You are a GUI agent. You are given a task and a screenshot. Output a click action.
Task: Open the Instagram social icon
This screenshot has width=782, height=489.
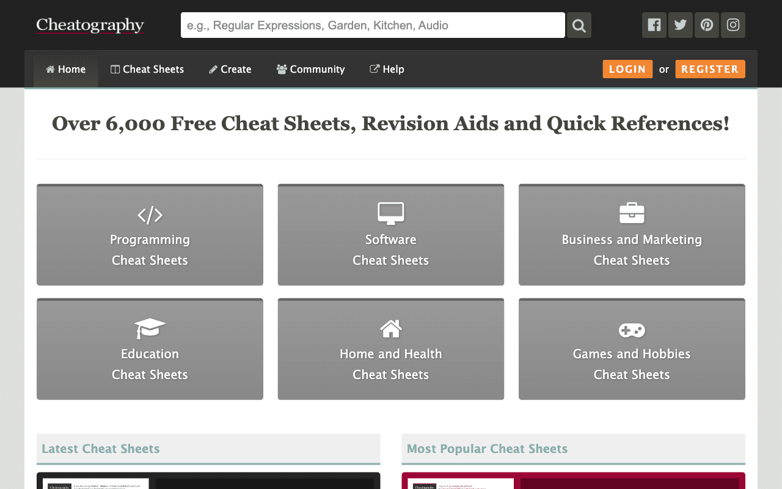click(x=733, y=25)
